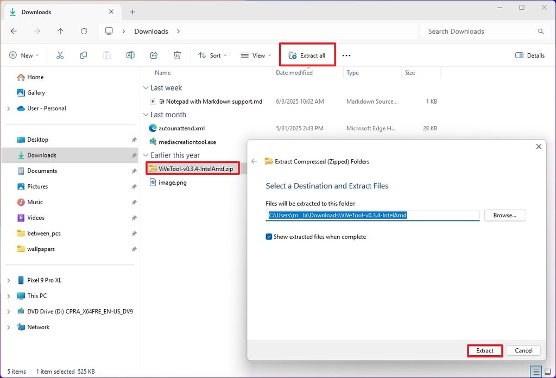Click the Extract button in the dialog
The width and height of the screenshot is (556, 378).
coord(484,350)
